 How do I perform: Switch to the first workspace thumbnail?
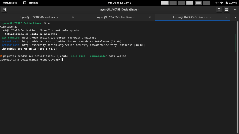tap(165, 3)
